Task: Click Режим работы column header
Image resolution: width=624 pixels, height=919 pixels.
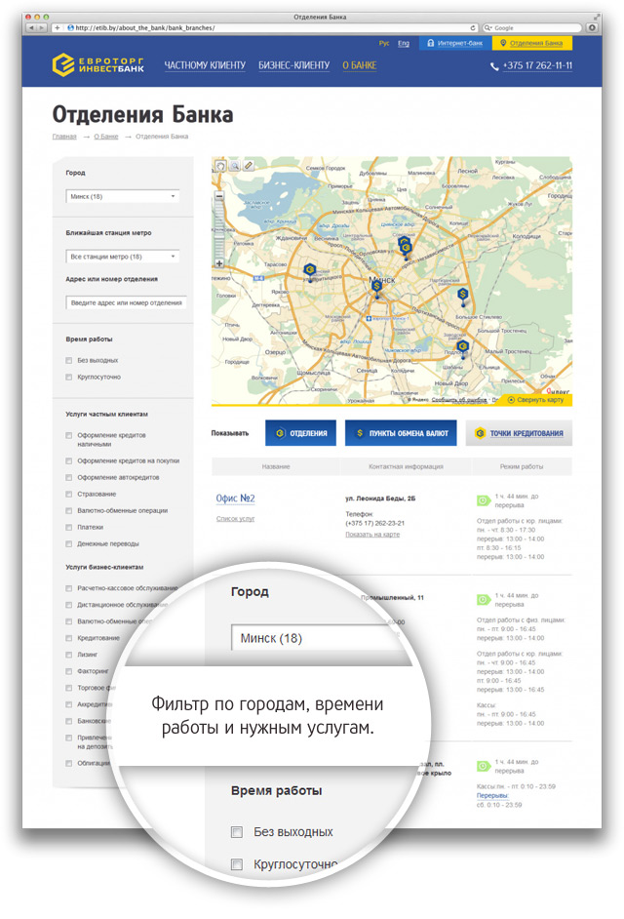Action: (522, 466)
